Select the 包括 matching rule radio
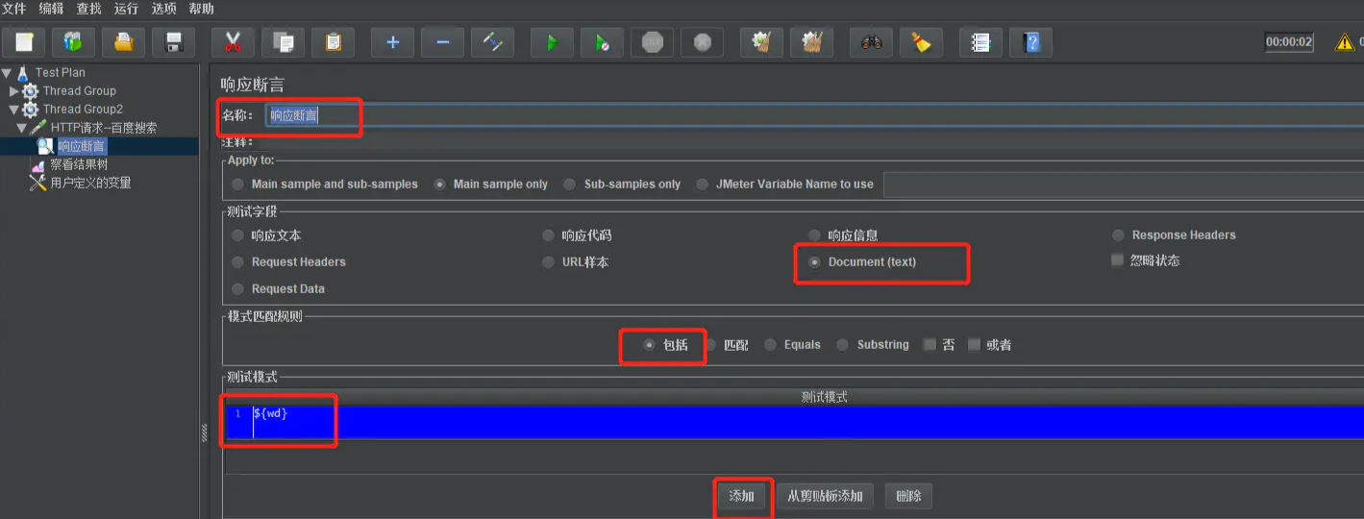 [x=650, y=345]
